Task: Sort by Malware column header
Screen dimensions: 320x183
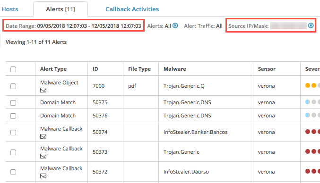Action: tap(175, 69)
